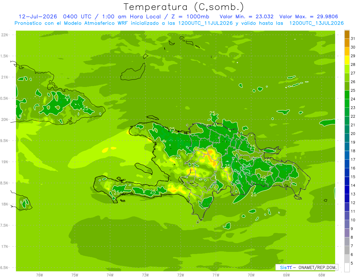Click the title "Temperatura (C,somb.)"

tap(184, 7)
